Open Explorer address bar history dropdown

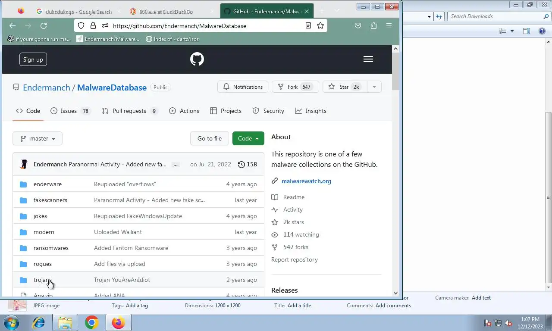[x=429, y=16]
